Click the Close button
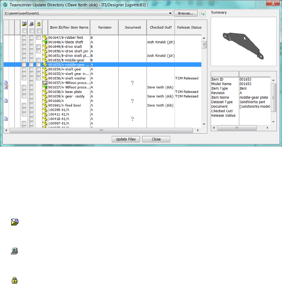282x284 pixels. 156,139
